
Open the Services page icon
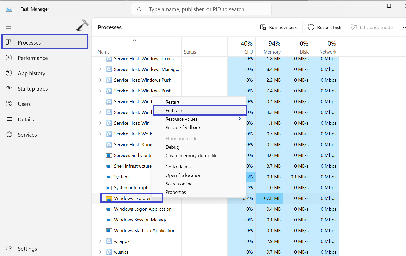pyautogui.click(x=9, y=135)
